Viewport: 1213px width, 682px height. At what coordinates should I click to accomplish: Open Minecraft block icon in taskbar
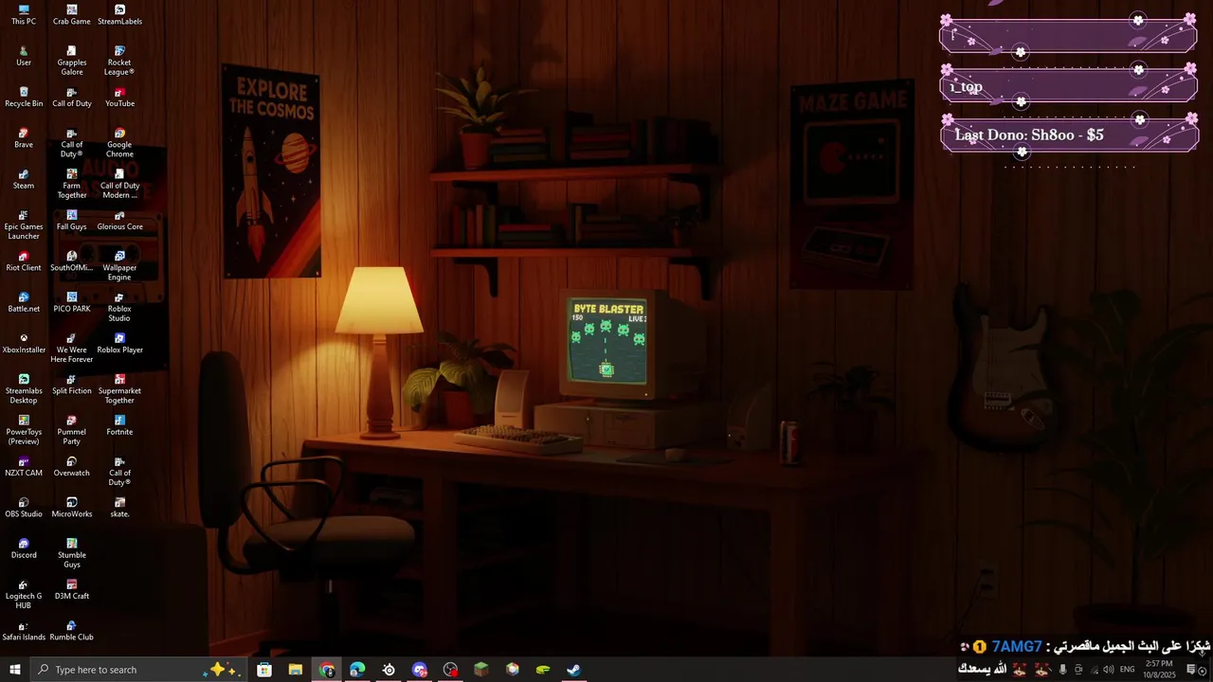click(x=481, y=670)
